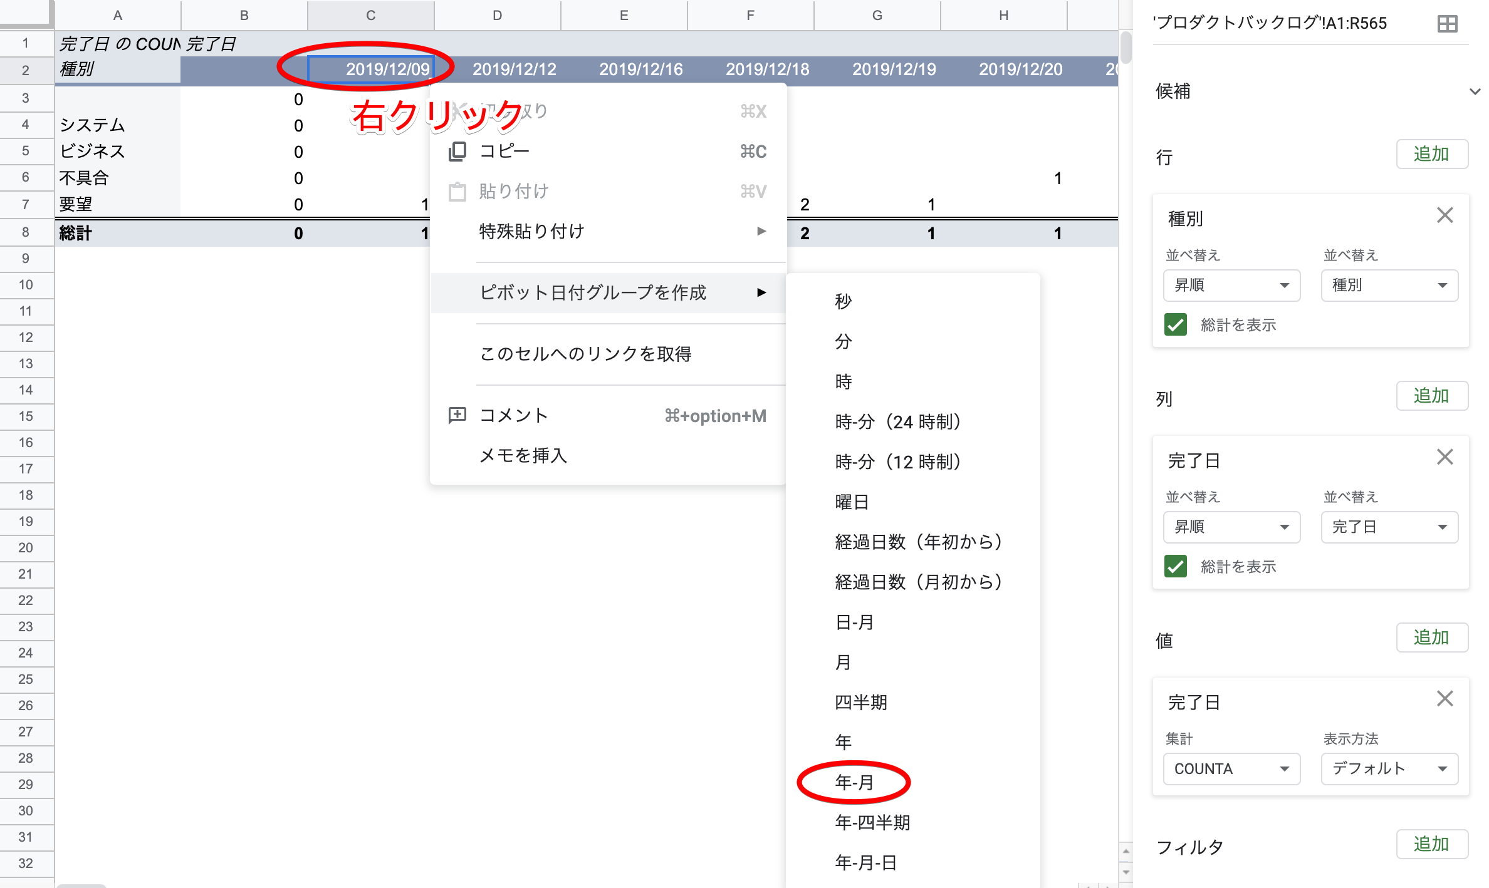Remove the 種別 row field
Screen dimensions: 1489x888
pos(1445,215)
